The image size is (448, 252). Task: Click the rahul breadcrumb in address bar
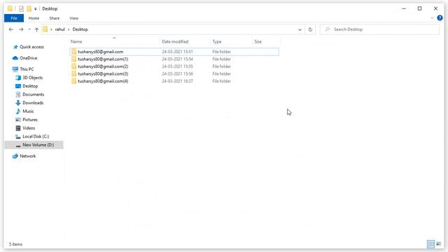[60, 29]
